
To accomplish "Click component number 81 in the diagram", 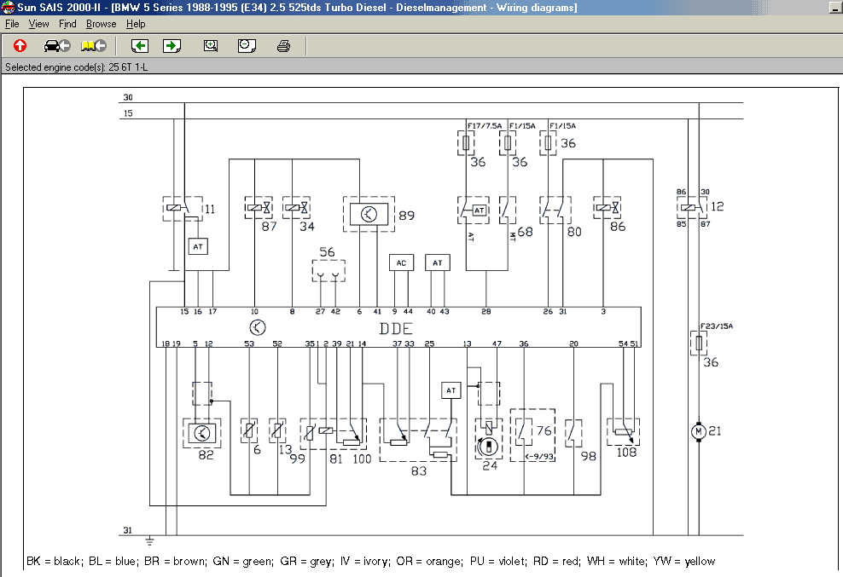I will point(336,459).
